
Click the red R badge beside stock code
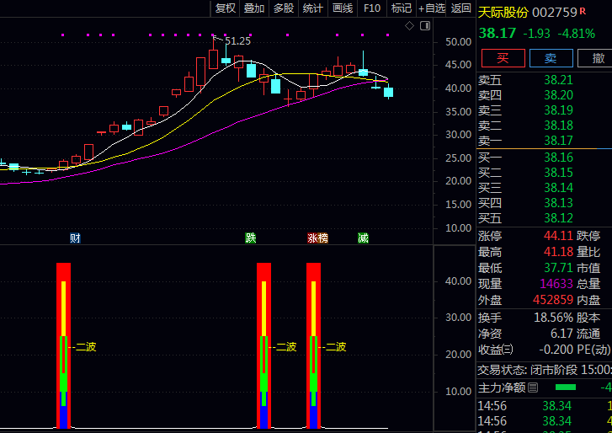pos(583,11)
